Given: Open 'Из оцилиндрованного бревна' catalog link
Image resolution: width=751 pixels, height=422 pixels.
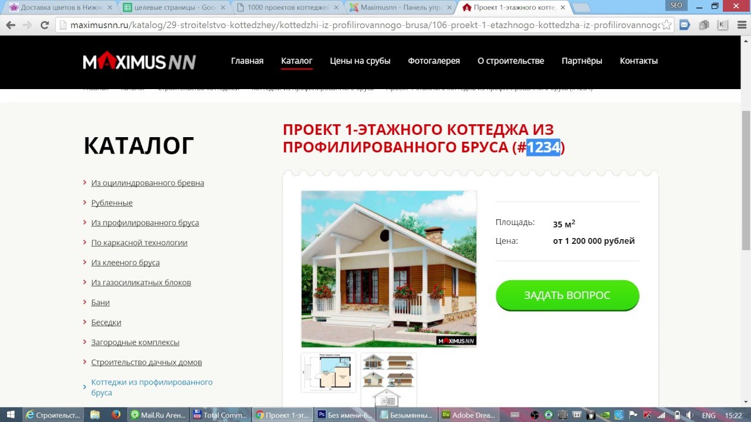Looking at the screenshot, I should coord(148,183).
